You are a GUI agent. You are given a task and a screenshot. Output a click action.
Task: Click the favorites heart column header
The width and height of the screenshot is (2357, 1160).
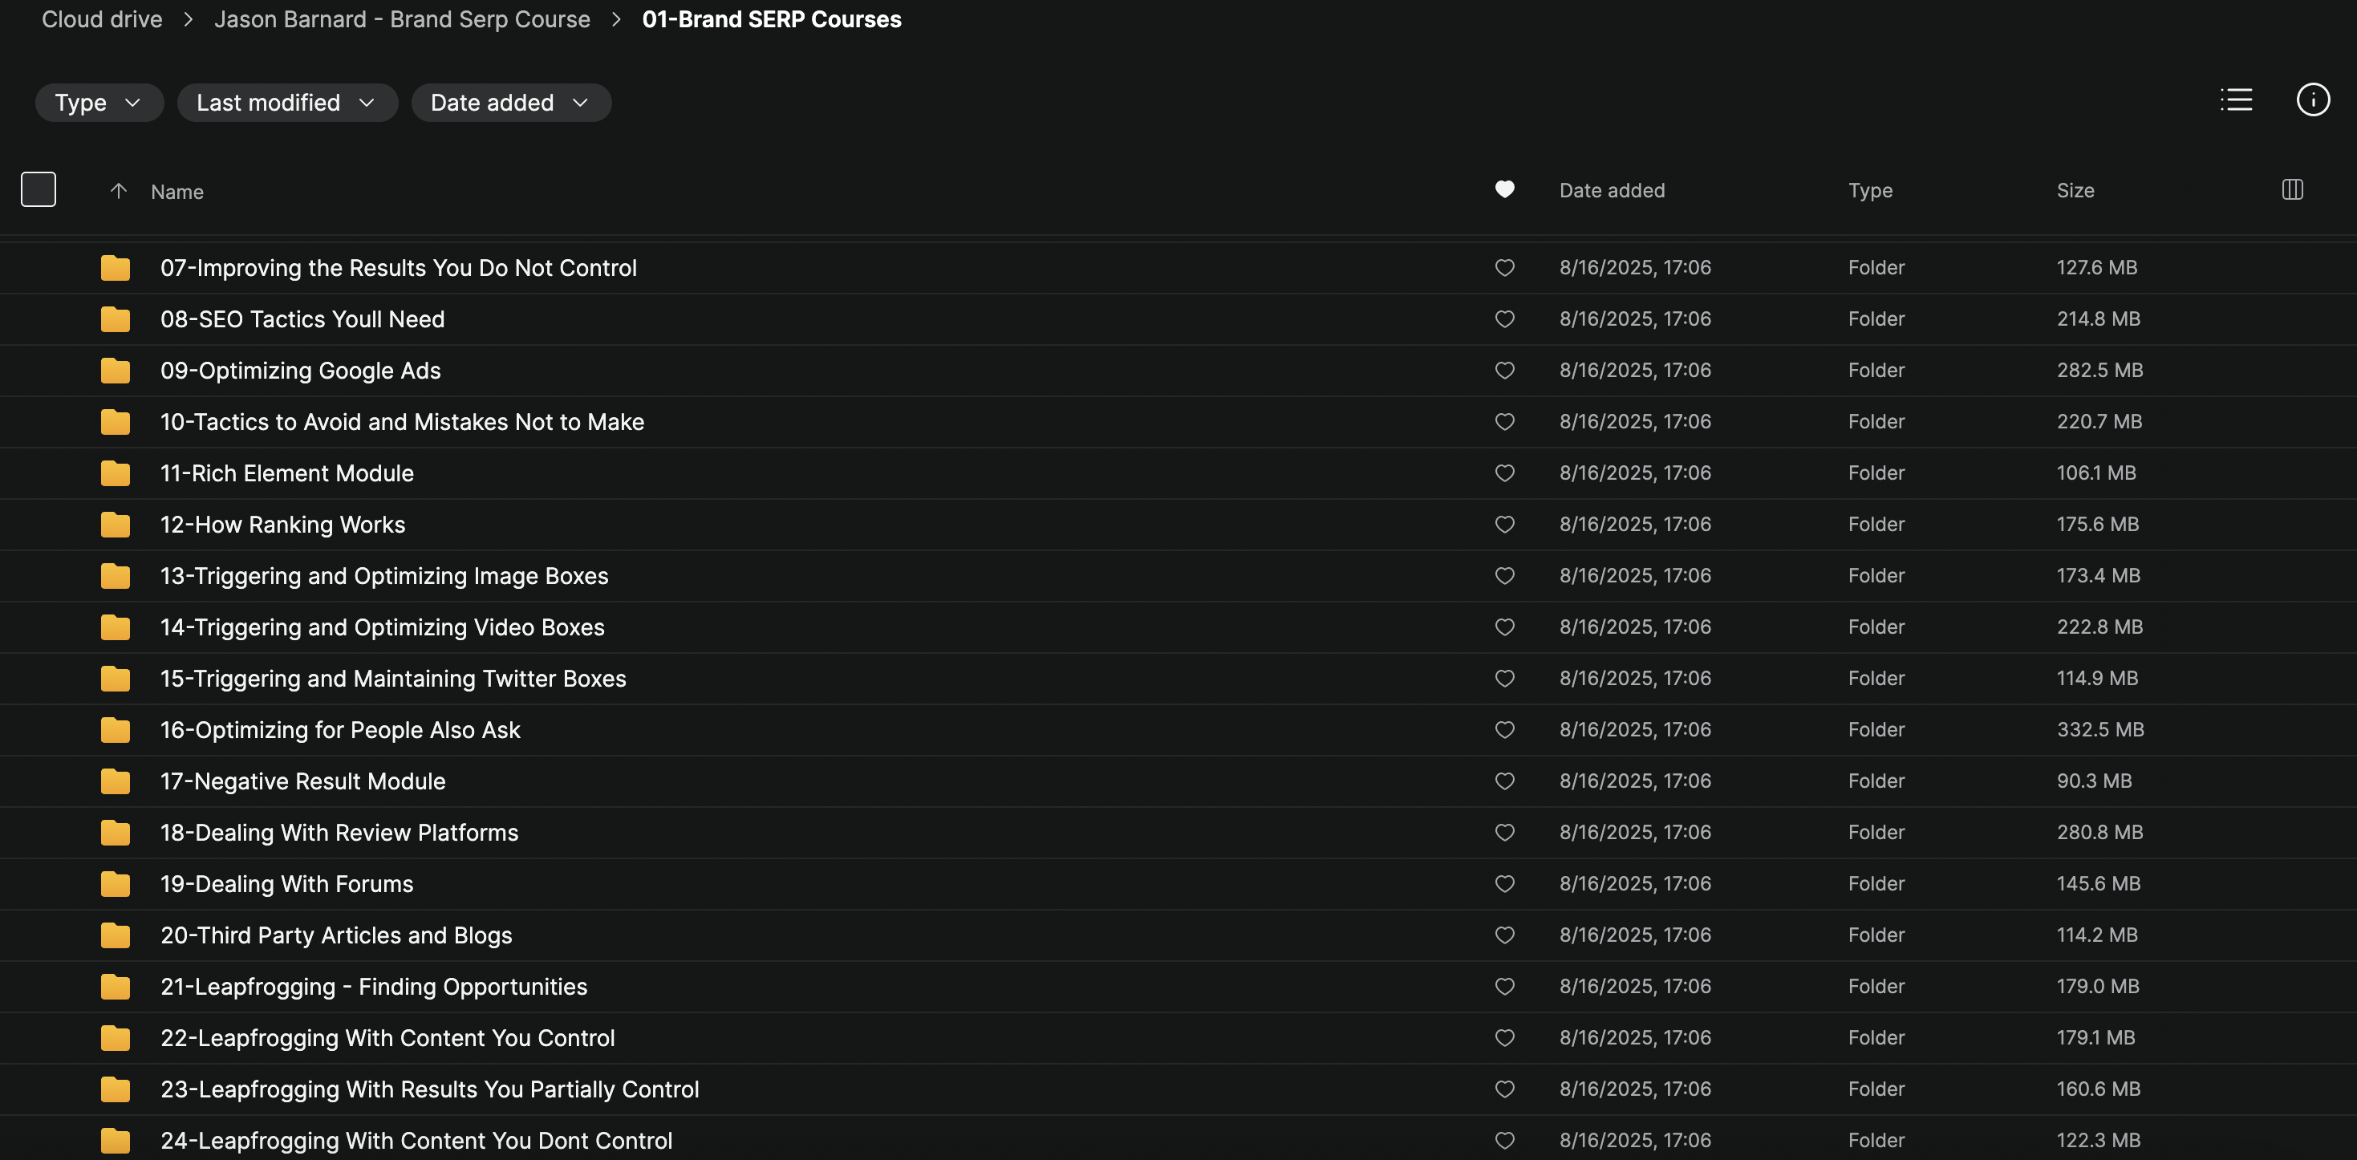(x=1504, y=189)
